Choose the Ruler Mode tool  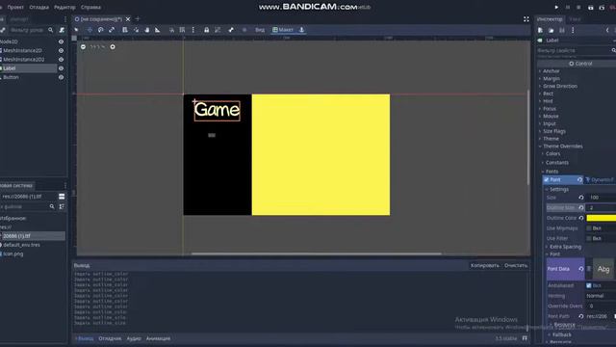click(x=158, y=30)
